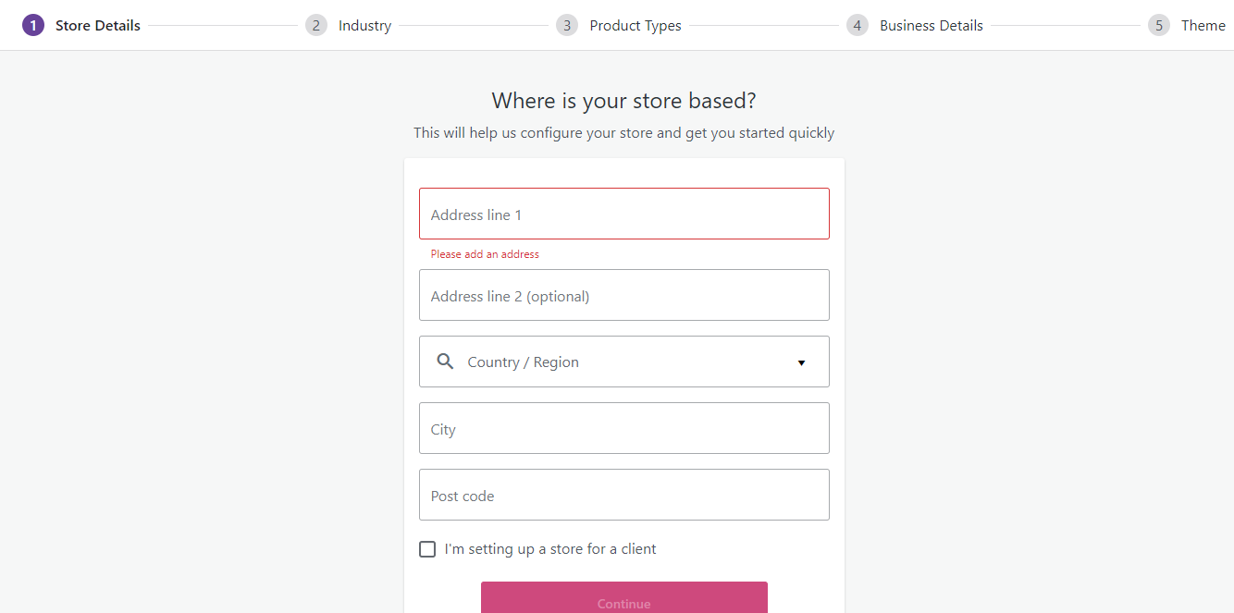
Task: Go to the Industry step
Action: point(364,26)
